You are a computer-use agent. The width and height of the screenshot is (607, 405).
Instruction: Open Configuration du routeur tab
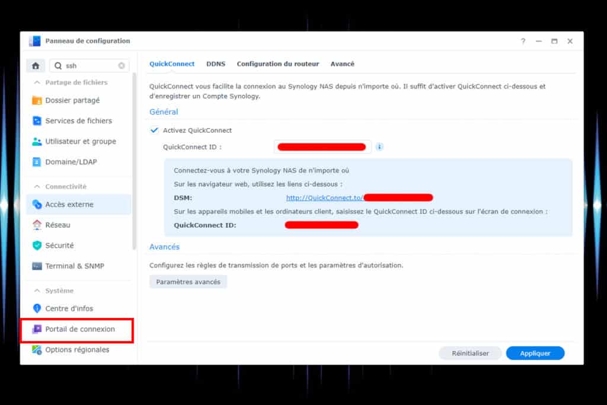278,64
